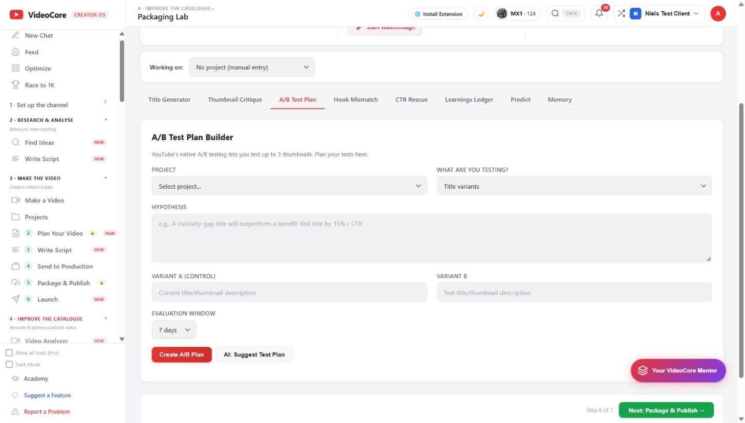
Task: Click the sidebar vertical scrollbar
Action: pyautogui.click(x=122, y=72)
